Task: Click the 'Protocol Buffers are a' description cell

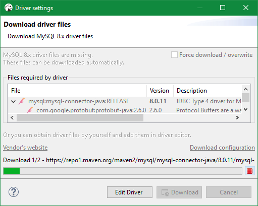Action: tap(209, 110)
